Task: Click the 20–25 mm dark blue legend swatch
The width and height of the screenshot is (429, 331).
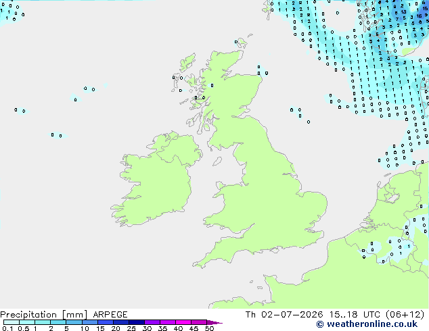Action: [x=120, y=322]
